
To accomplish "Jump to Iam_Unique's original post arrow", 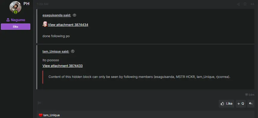I will point(73,51).
